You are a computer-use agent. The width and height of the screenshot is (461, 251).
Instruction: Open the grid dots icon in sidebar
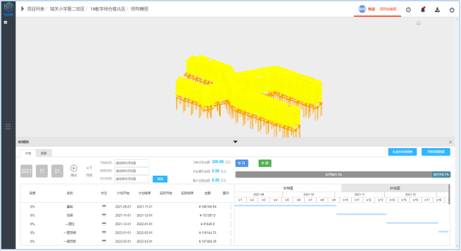(8, 127)
